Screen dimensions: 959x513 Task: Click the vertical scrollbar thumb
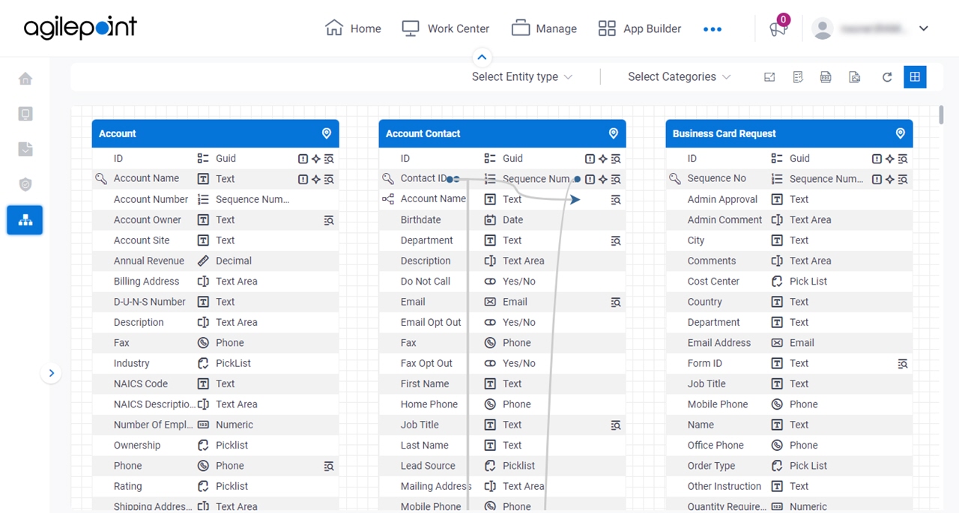click(x=941, y=115)
